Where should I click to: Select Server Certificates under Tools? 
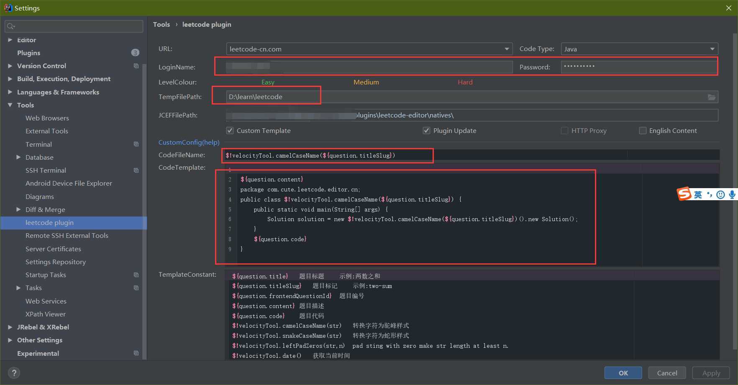(53, 249)
